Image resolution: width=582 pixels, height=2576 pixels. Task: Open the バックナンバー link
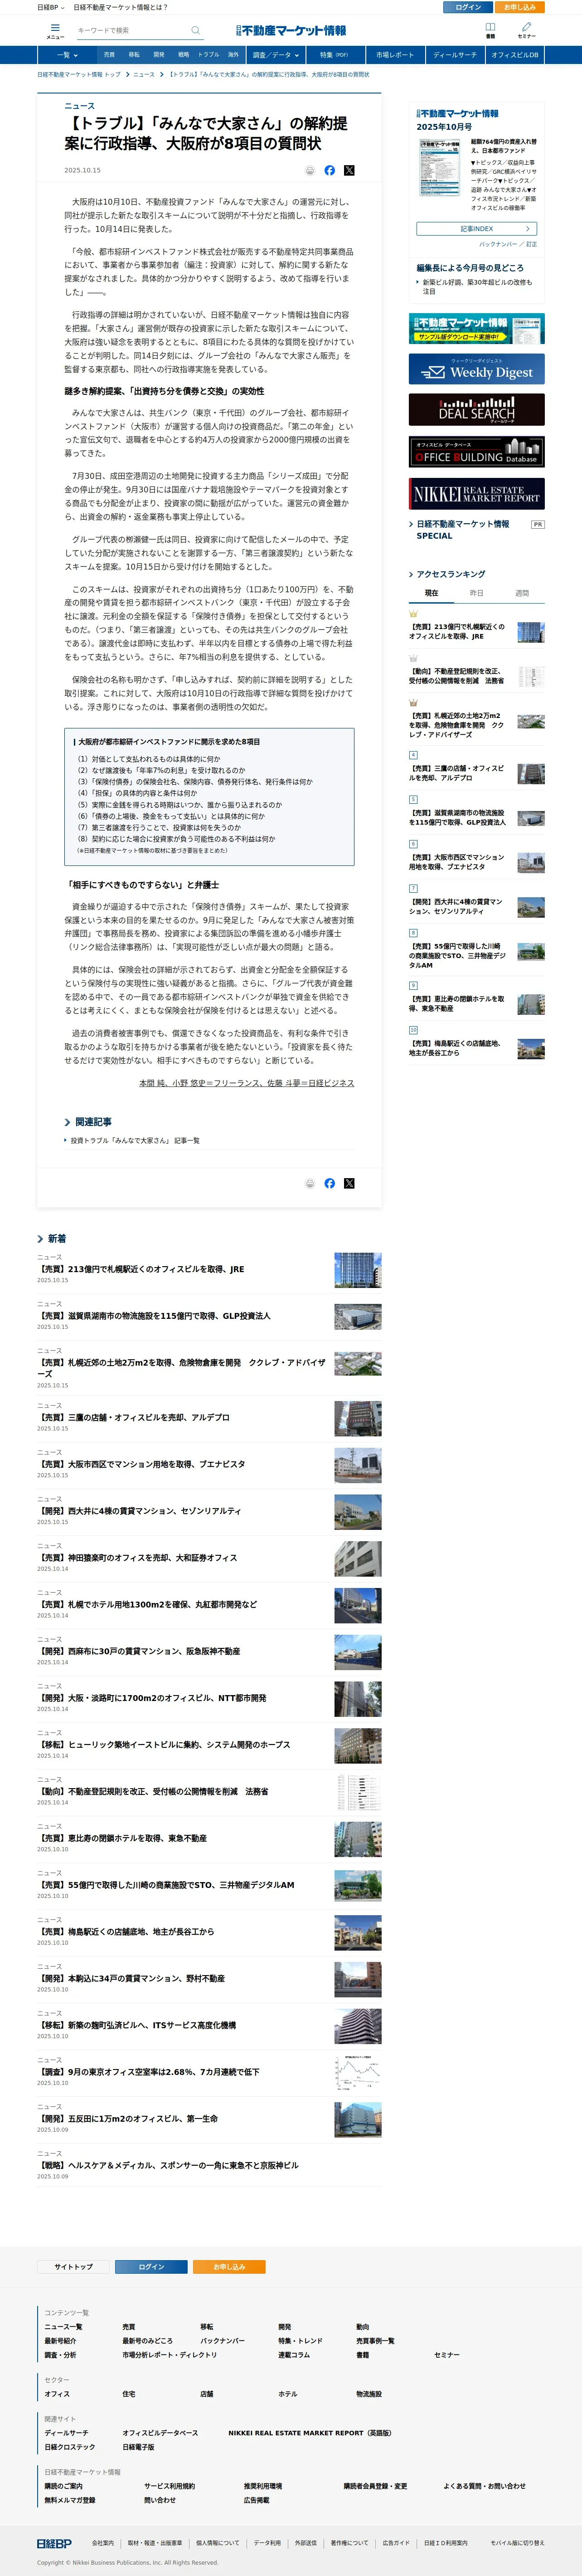[x=498, y=244]
